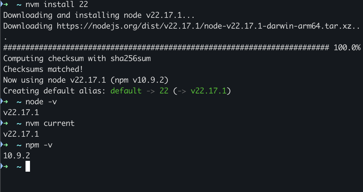Click the green v22.17.1 alias target

point(209,91)
